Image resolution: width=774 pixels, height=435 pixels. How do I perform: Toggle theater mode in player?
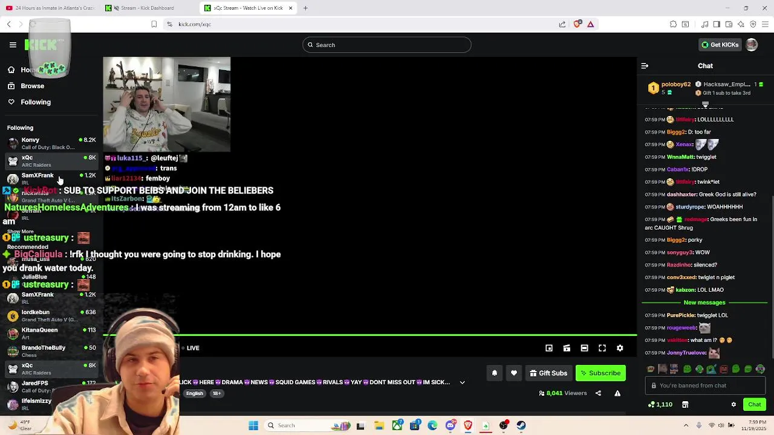pyautogui.click(x=584, y=348)
